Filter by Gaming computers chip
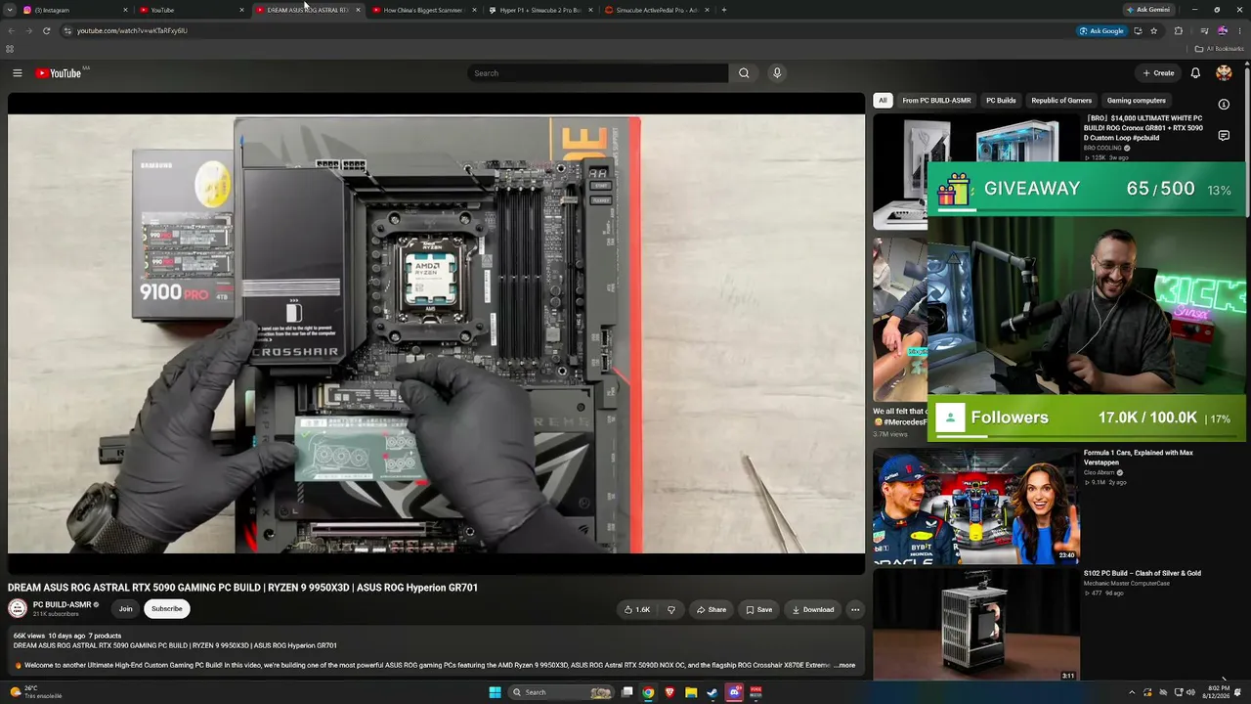 (x=1136, y=101)
